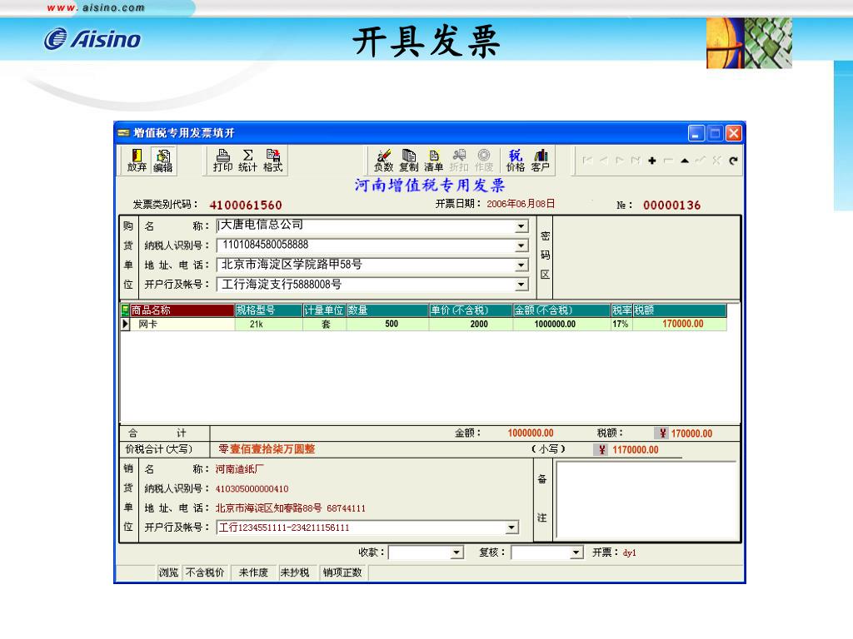Viewport: 853px width, 639px height.
Task: Click the 网卡 product name cell
Action: pyautogui.click(x=182, y=324)
